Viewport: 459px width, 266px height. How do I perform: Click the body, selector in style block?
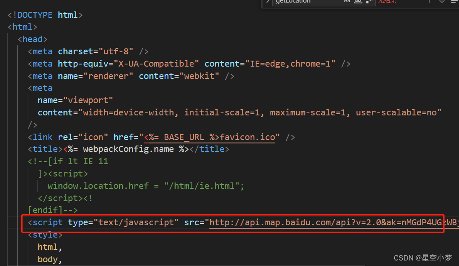click(x=50, y=259)
